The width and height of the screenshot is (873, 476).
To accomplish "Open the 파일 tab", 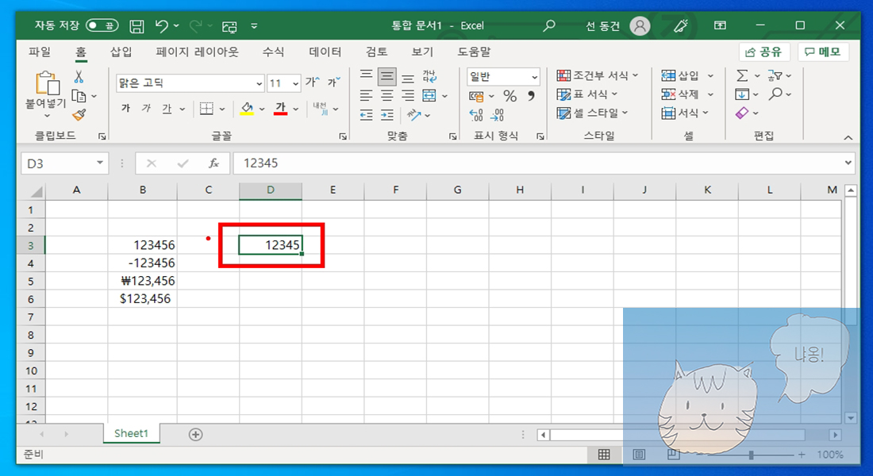I will [40, 52].
